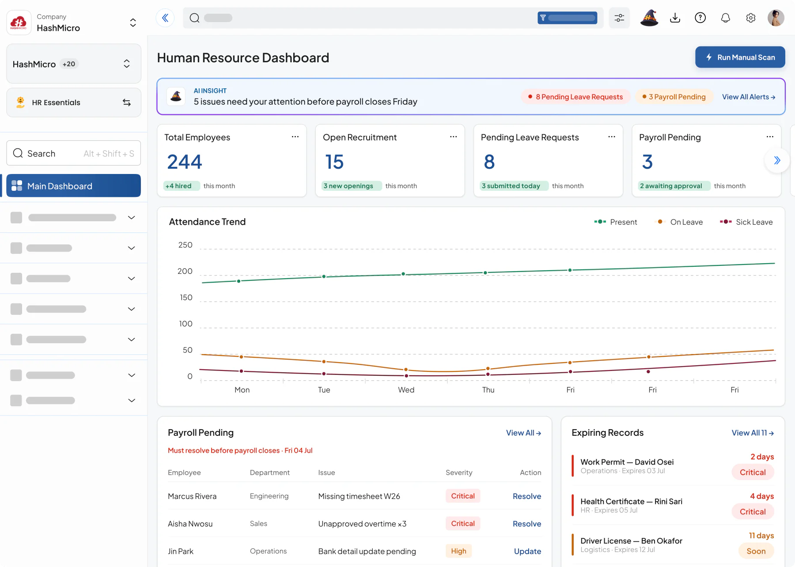
Task: Toggle On Leave series in chart legend
Action: point(679,222)
